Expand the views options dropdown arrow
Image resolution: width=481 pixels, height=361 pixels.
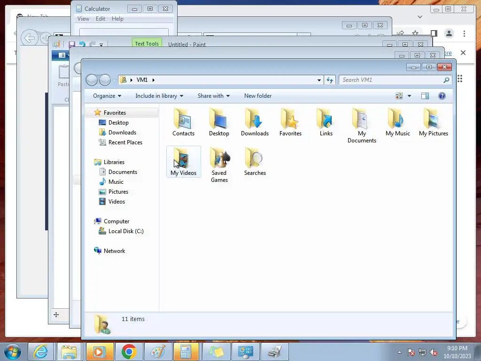[x=409, y=96]
